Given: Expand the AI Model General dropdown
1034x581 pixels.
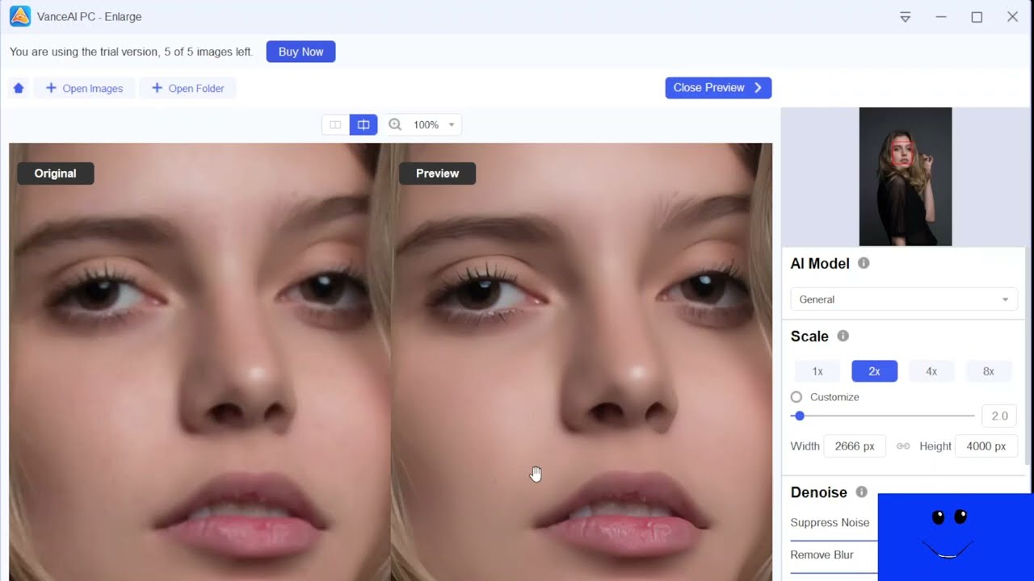Looking at the screenshot, I should pos(903,299).
